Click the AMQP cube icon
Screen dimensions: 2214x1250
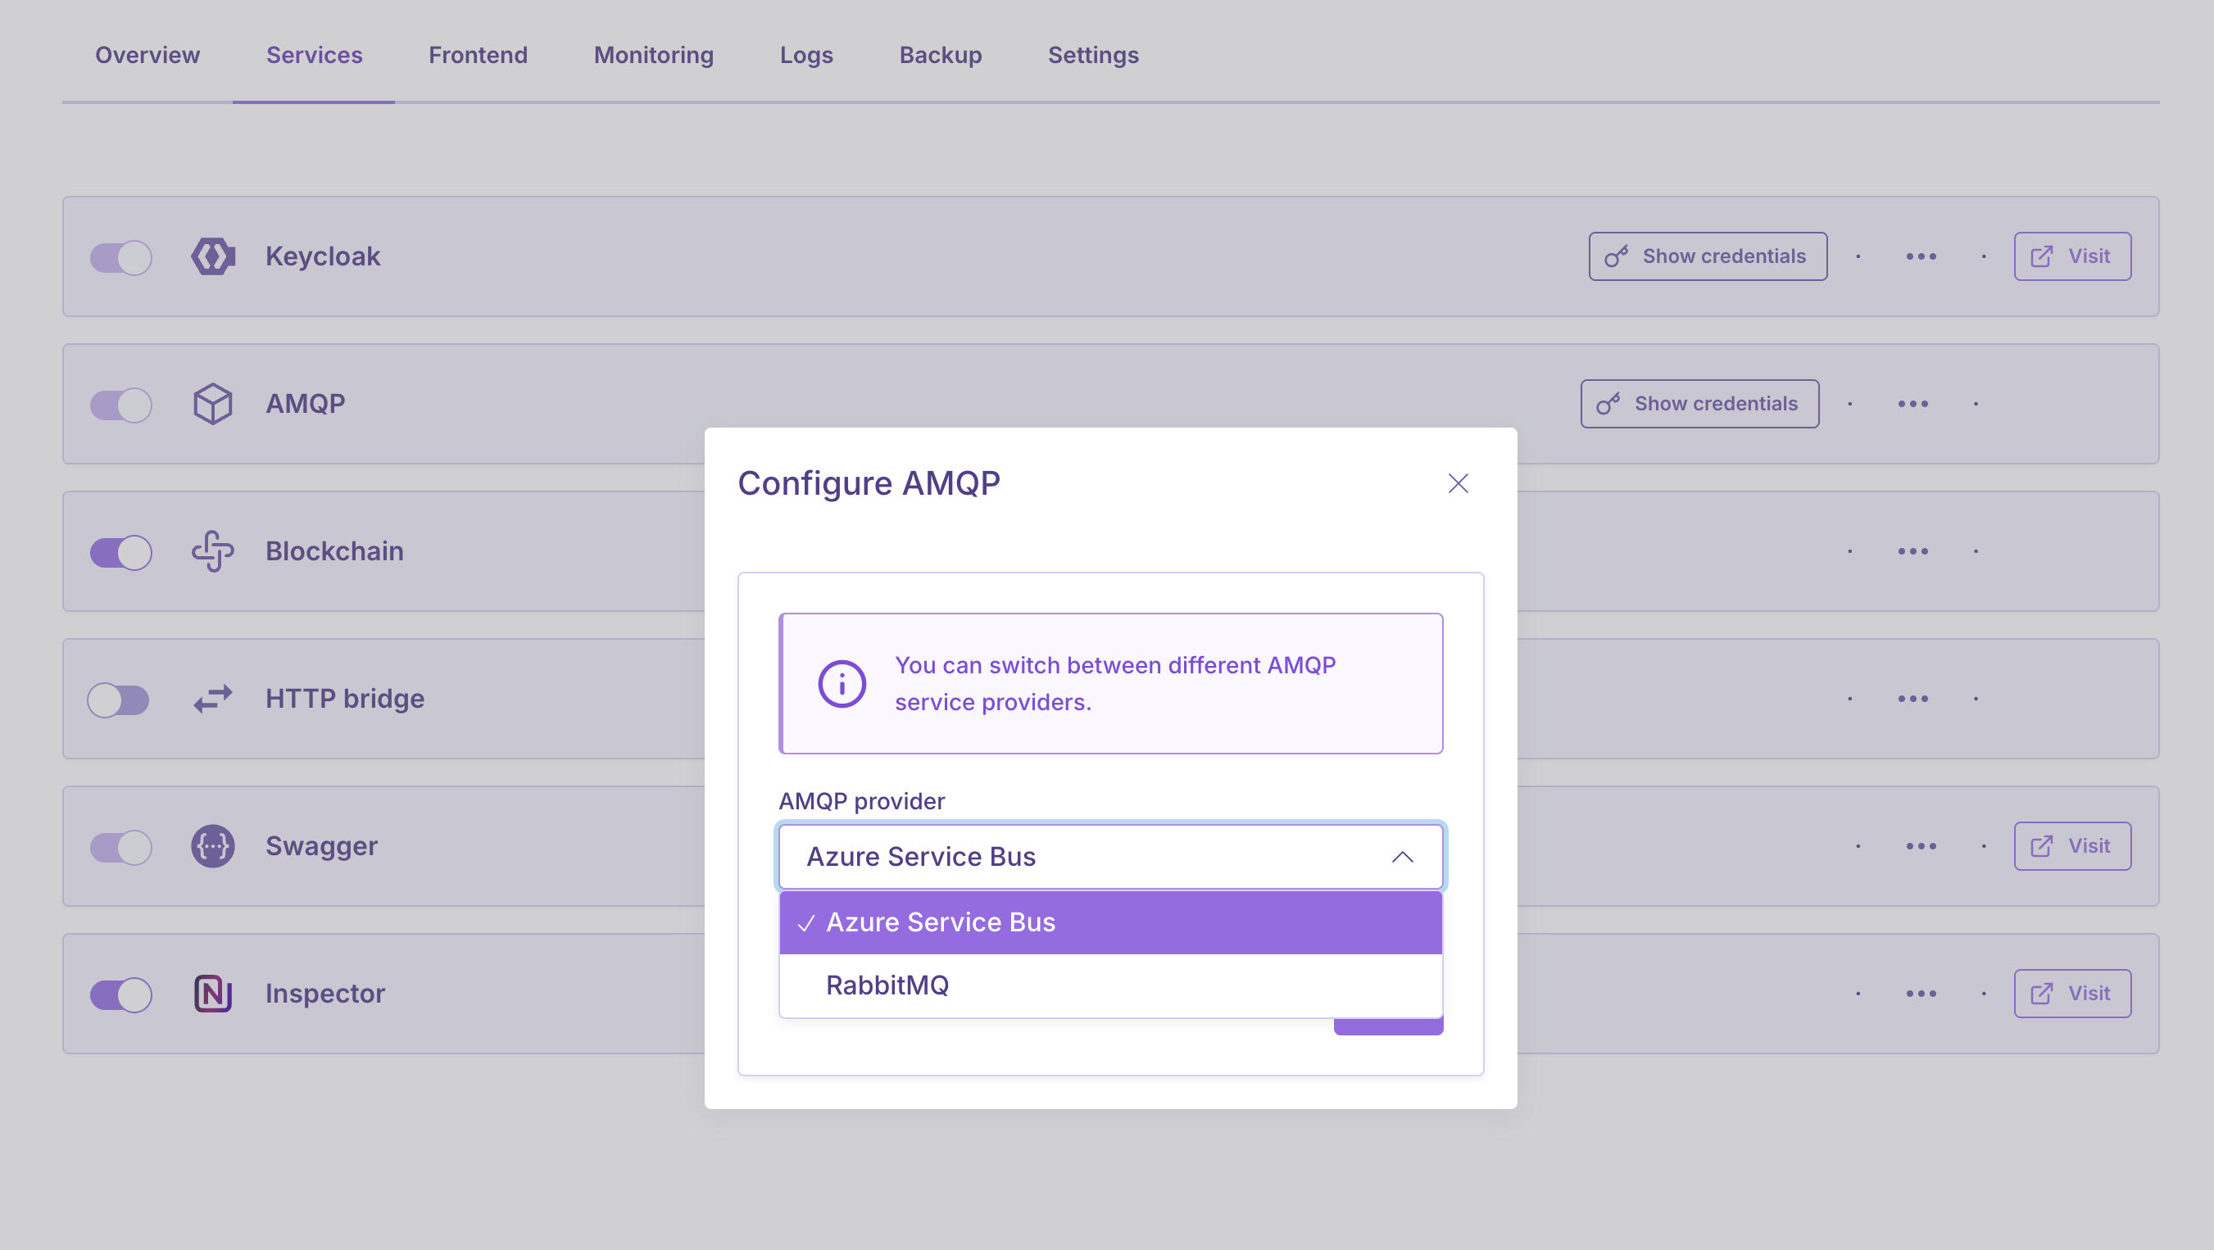coord(212,404)
